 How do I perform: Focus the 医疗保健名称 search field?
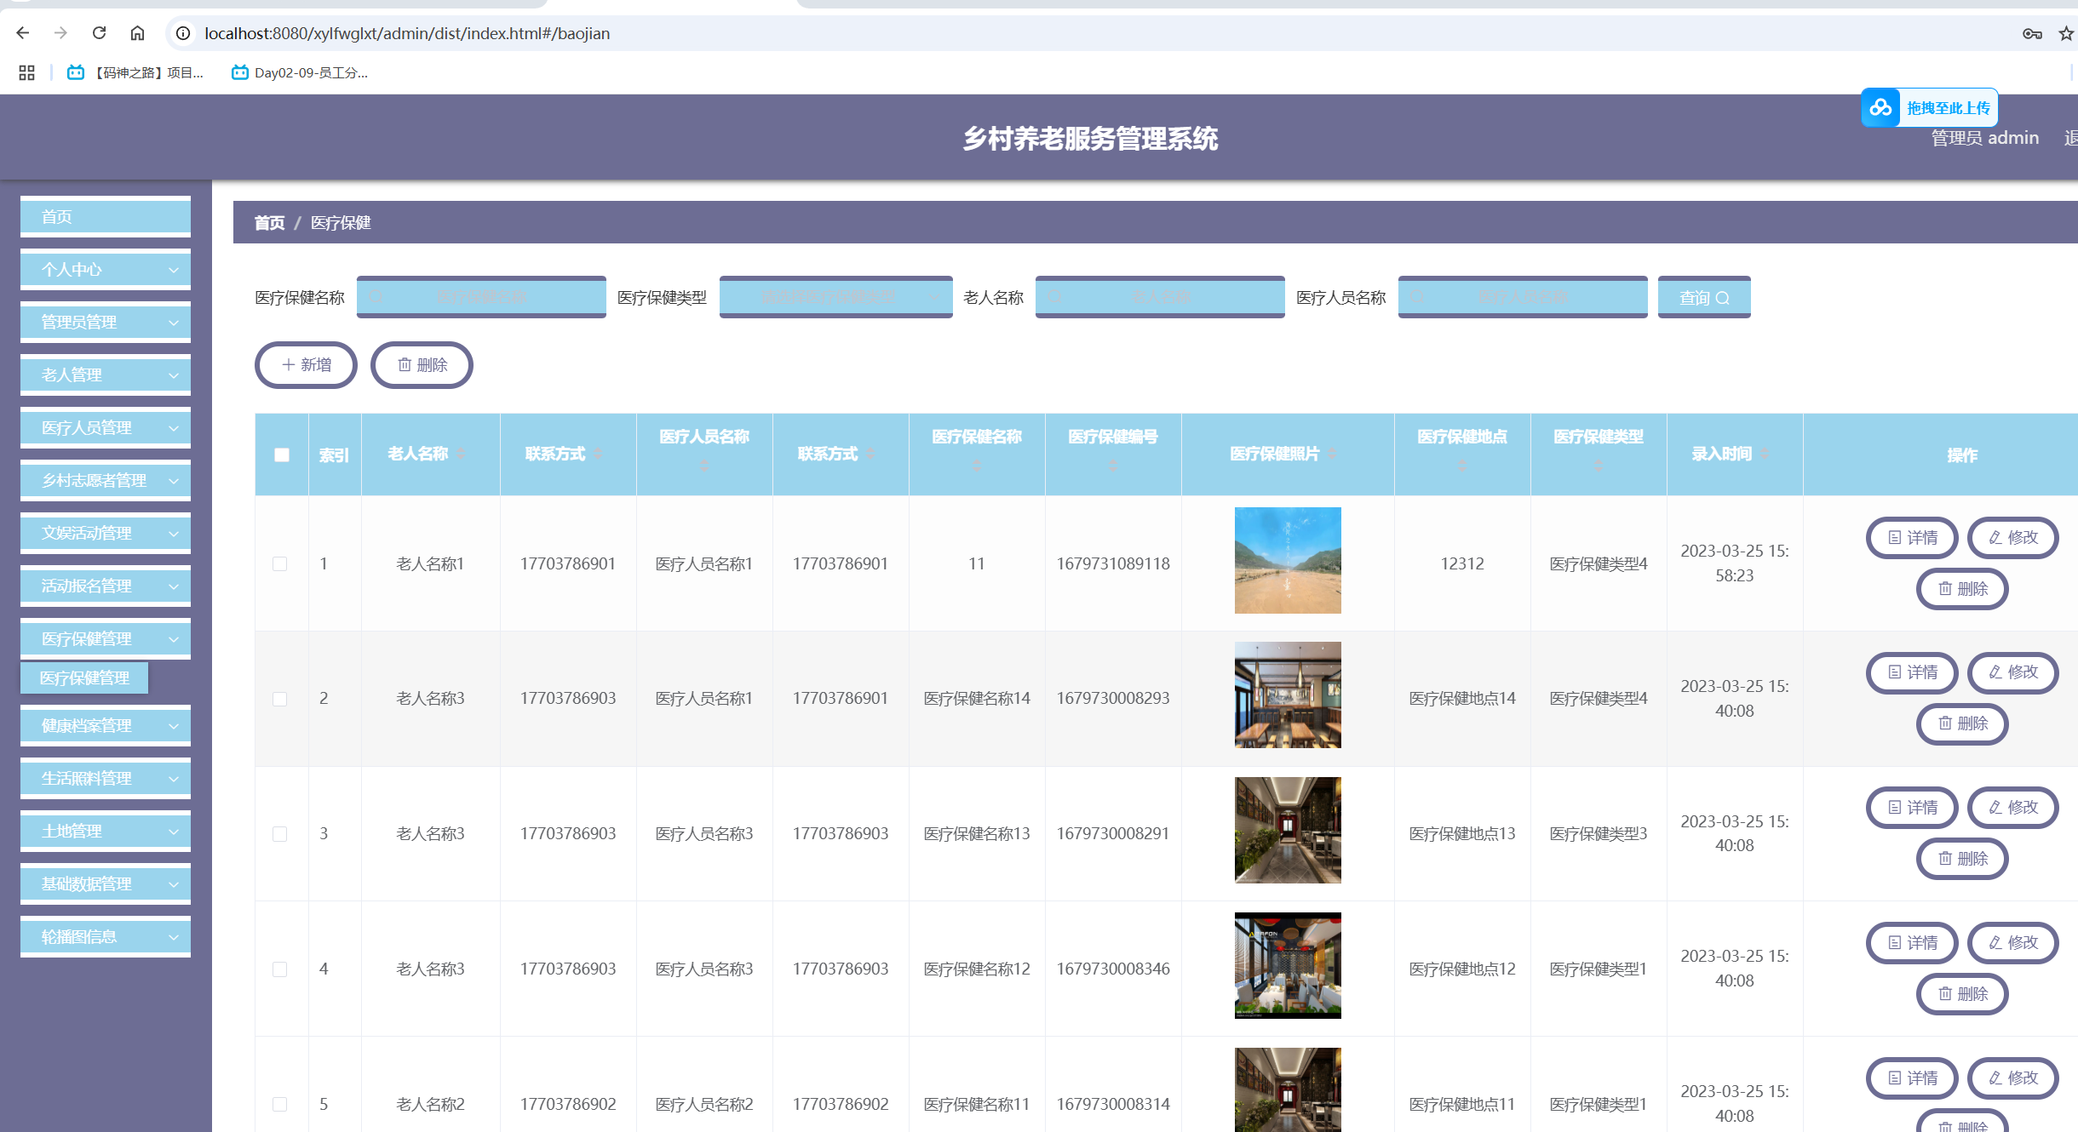pos(481,297)
